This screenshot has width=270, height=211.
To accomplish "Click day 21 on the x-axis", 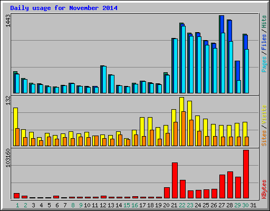I will pyautogui.click(x=174, y=205).
